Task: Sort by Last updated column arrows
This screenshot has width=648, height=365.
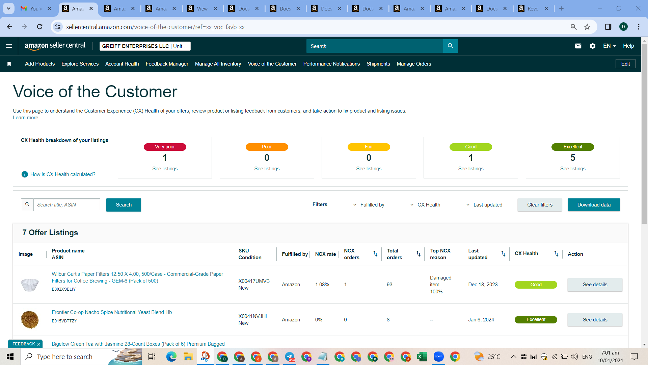Action: tap(503, 254)
